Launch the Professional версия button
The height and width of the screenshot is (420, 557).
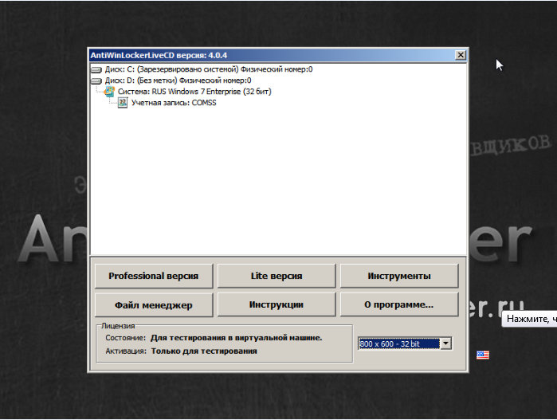tap(154, 276)
